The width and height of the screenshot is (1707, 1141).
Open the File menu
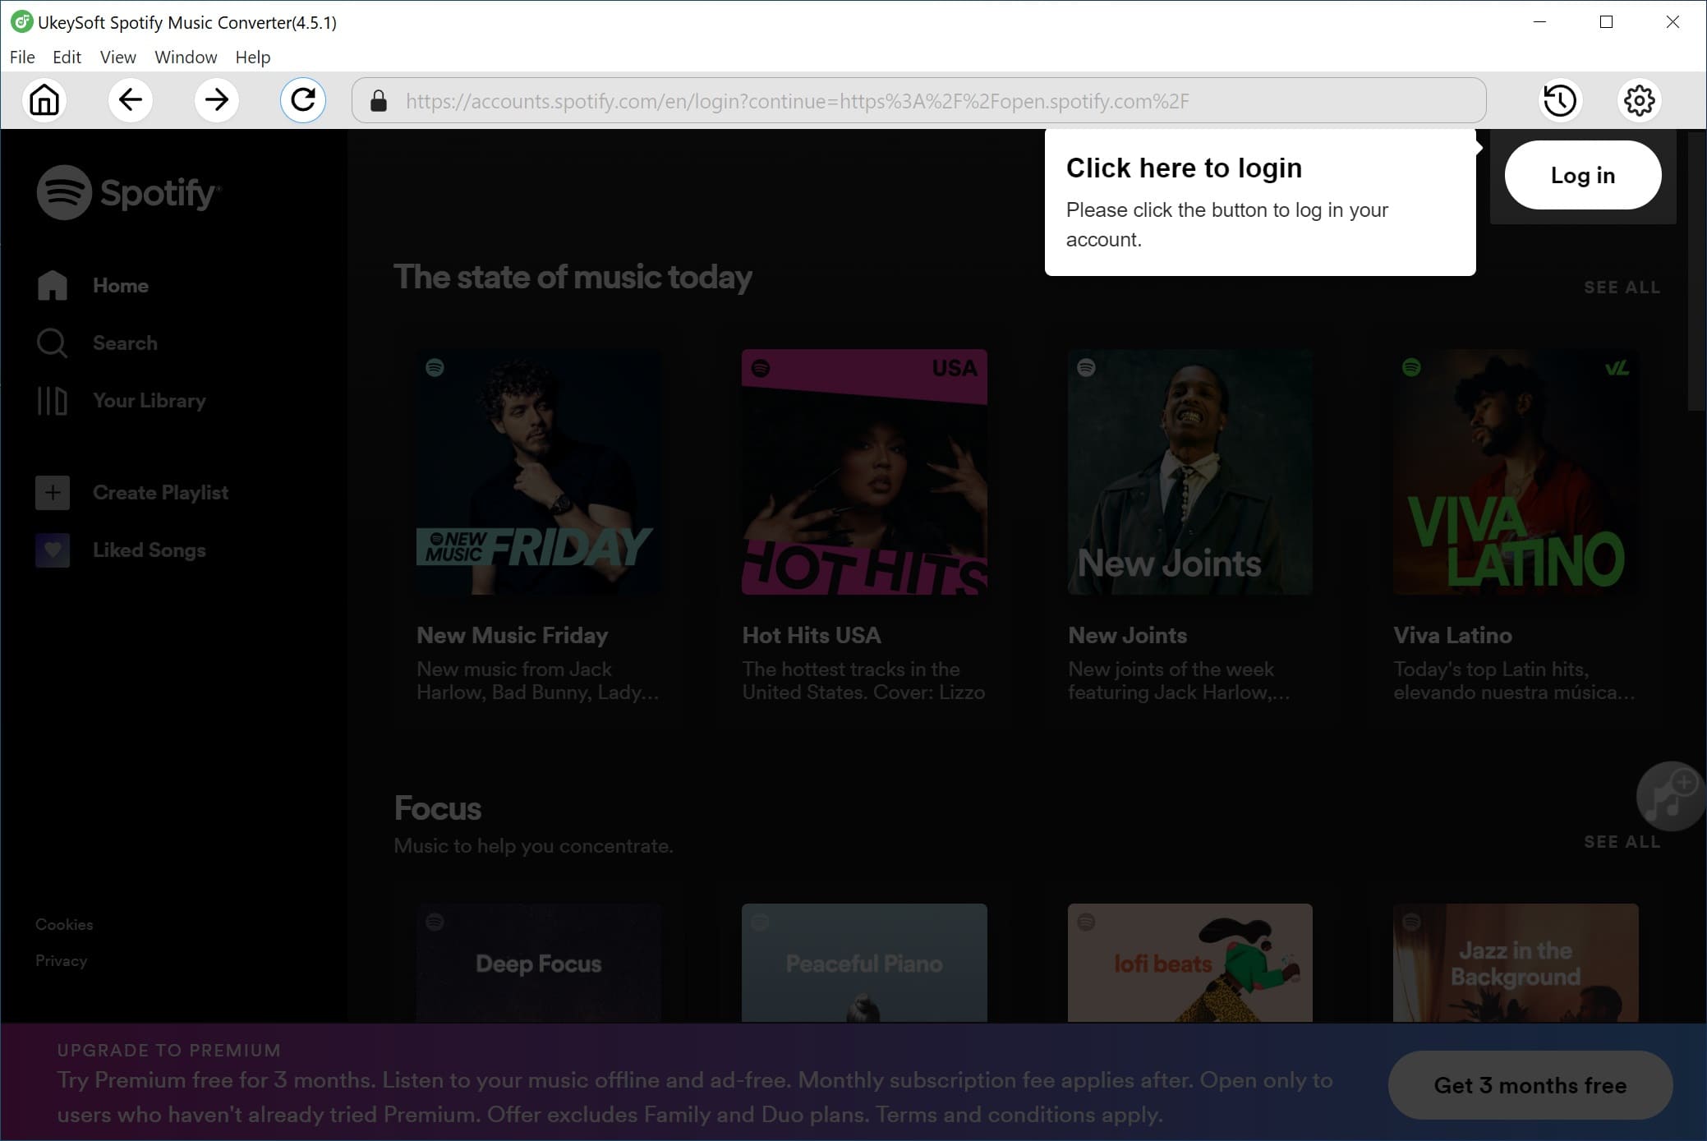21,56
